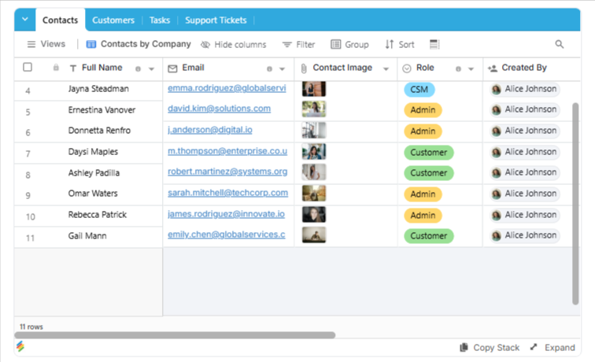Click m.thompson@enterprise.co.u email link
The height and width of the screenshot is (362, 595).
click(x=227, y=151)
